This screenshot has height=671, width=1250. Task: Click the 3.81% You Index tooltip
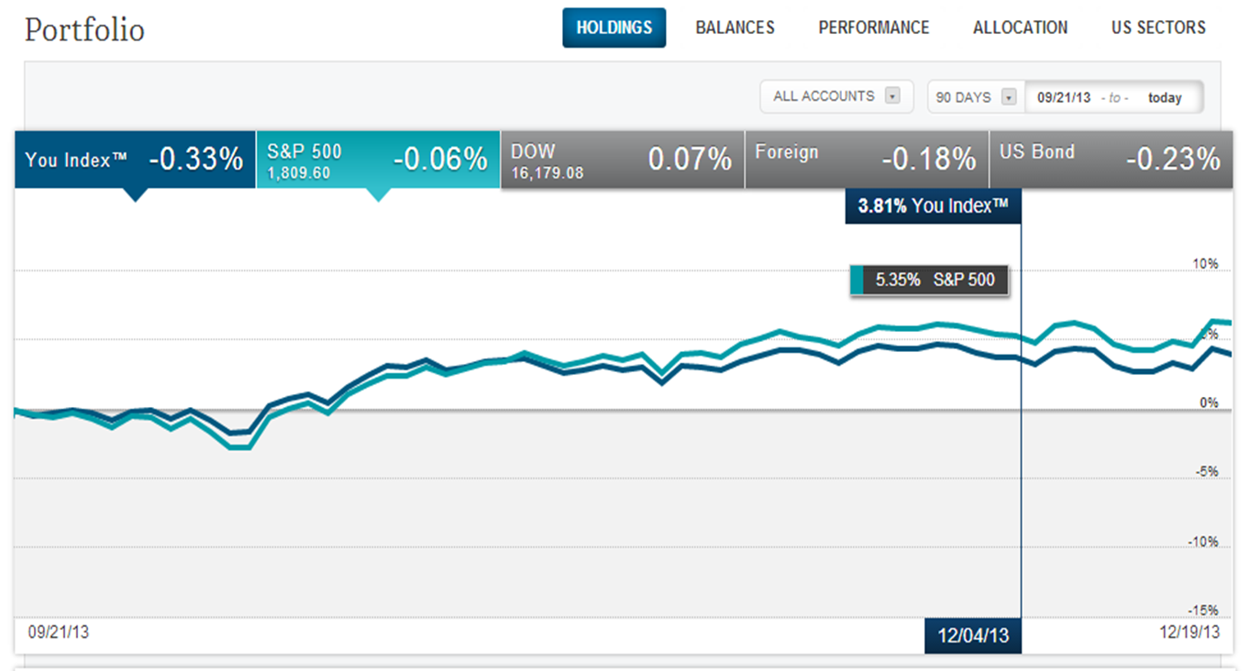click(933, 206)
